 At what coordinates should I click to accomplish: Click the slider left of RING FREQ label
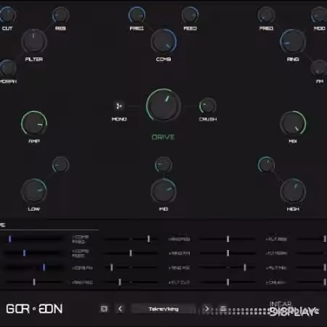point(34,282)
